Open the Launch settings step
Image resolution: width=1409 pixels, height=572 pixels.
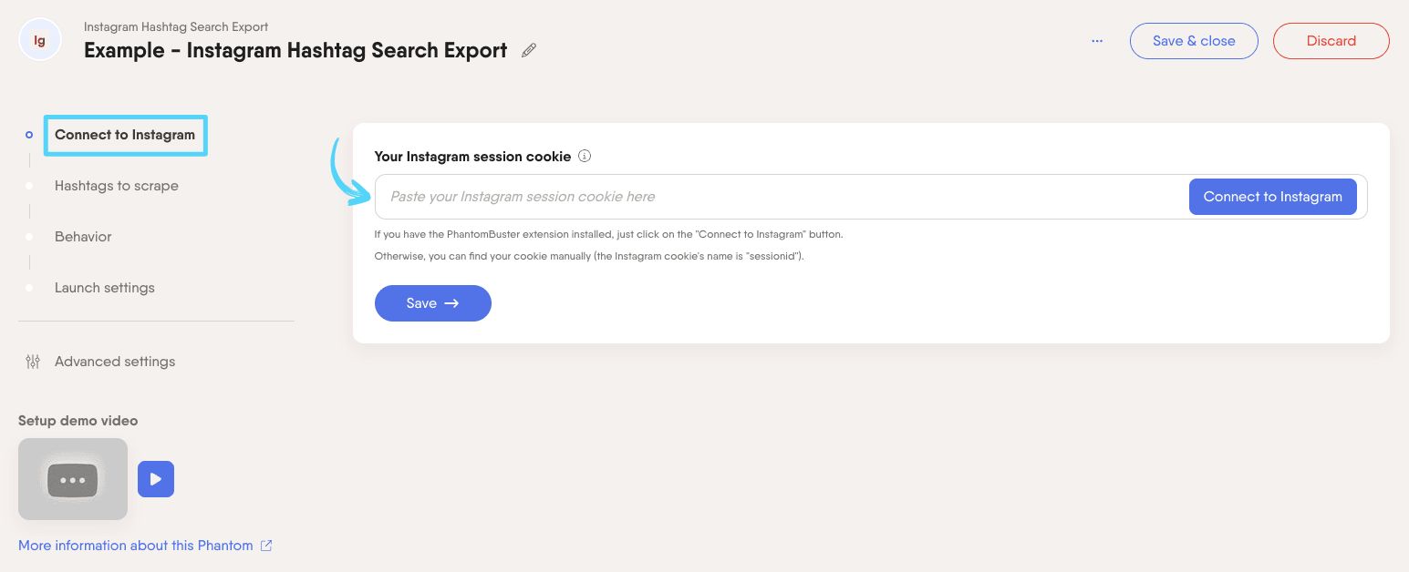[x=105, y=288]
